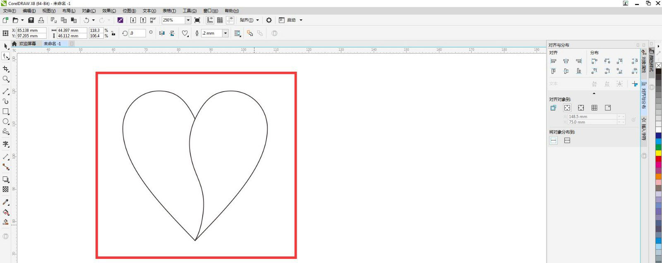This screenshot has width=662, height=263.
Task: Expand the 贴齐 snap-to dropdown
Action: click(257, 20)
